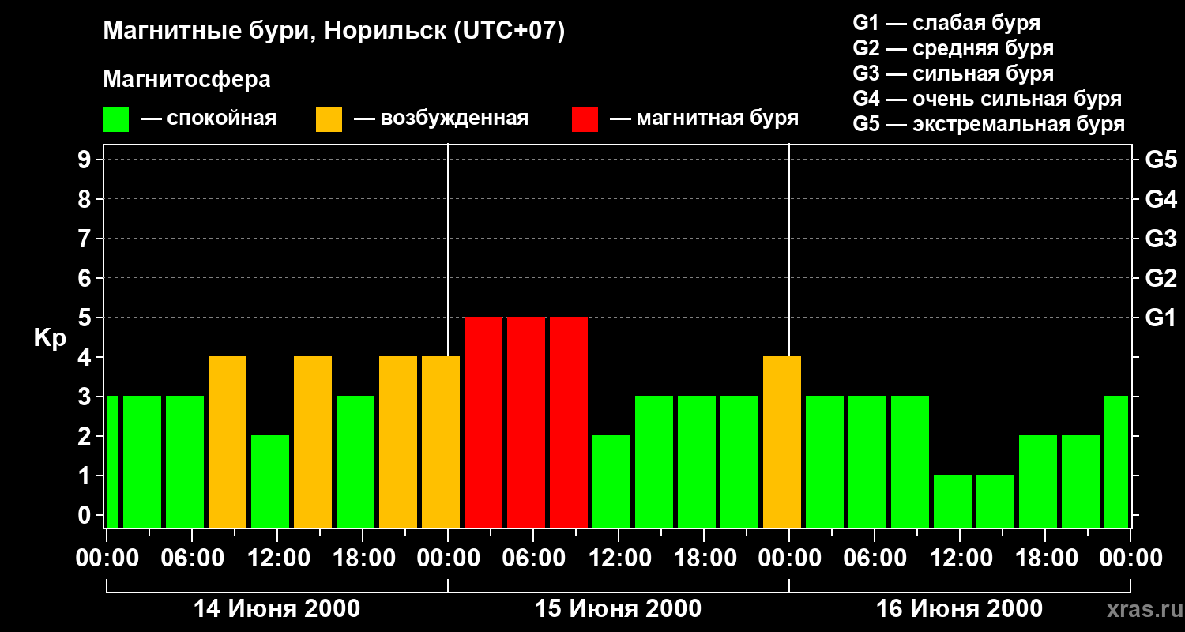The height and width of the screenshot is (632, 1185).
Task: Click the 18:00 time label for 16 June
Action: click(x=1045, y=559)
